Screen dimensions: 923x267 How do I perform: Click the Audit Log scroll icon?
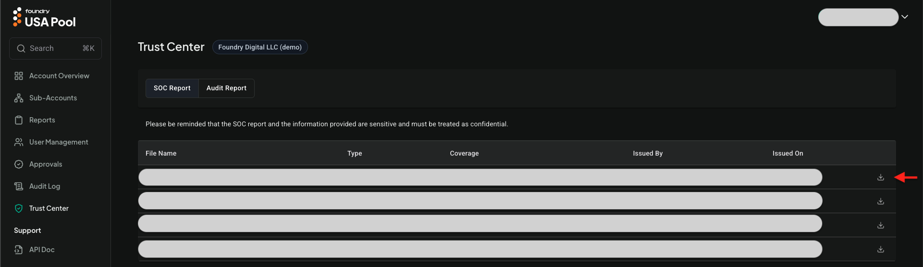(x=19, y=186)
